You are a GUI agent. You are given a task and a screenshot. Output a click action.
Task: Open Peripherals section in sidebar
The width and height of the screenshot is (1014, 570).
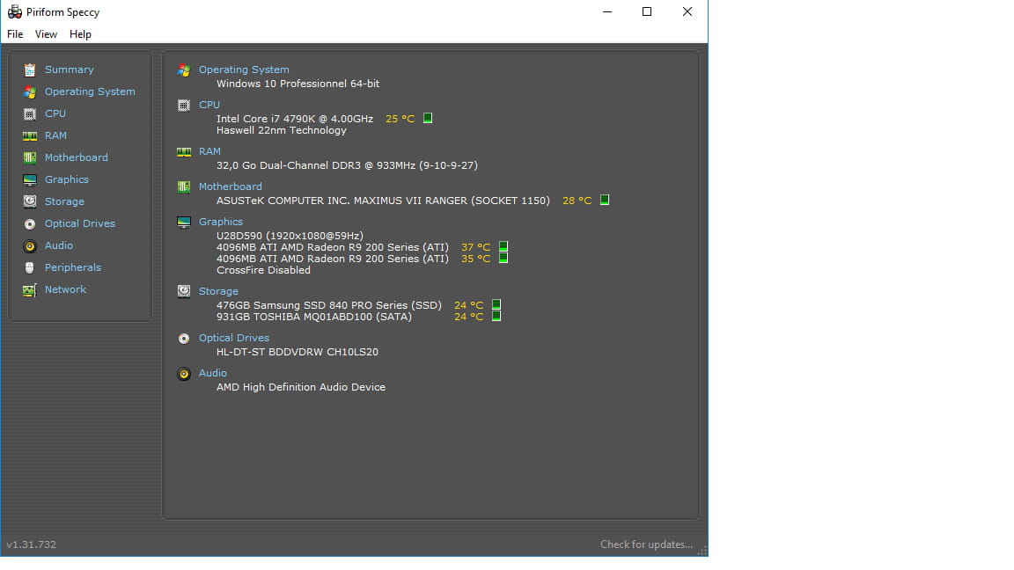click(x=72, y=267)
